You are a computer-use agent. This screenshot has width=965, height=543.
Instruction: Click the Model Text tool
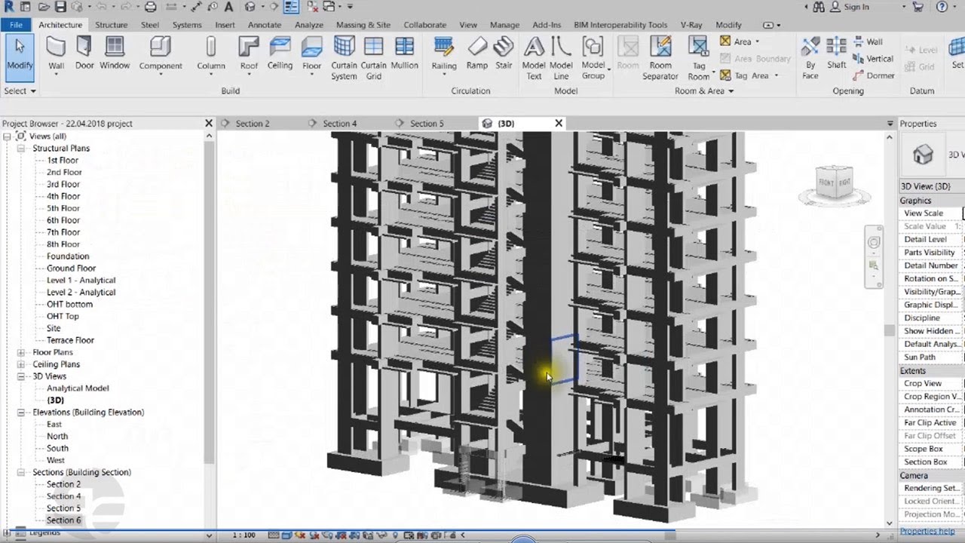point(534,58)
